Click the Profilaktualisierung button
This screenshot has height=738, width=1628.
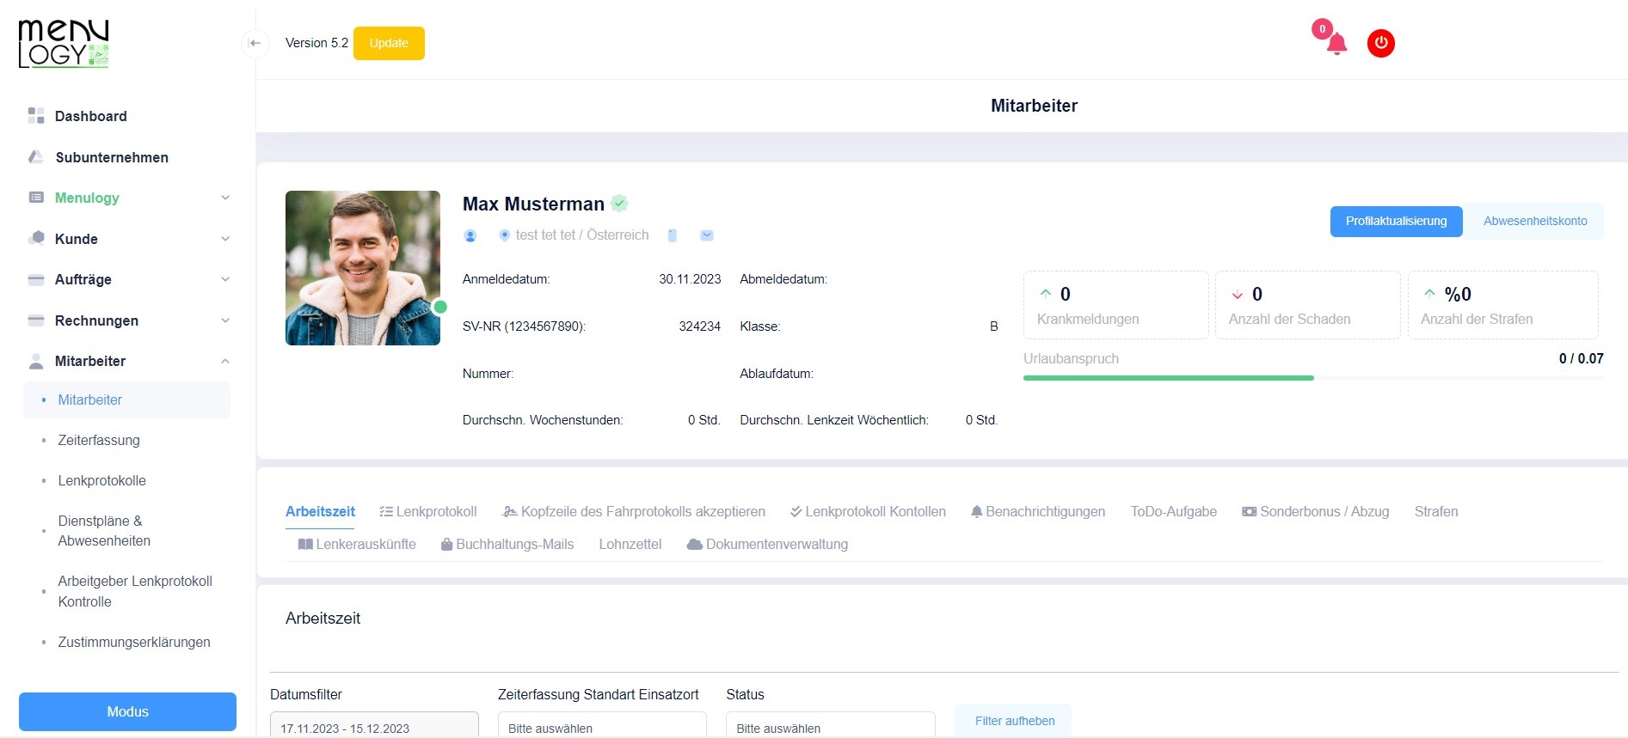coord(1396,221)
